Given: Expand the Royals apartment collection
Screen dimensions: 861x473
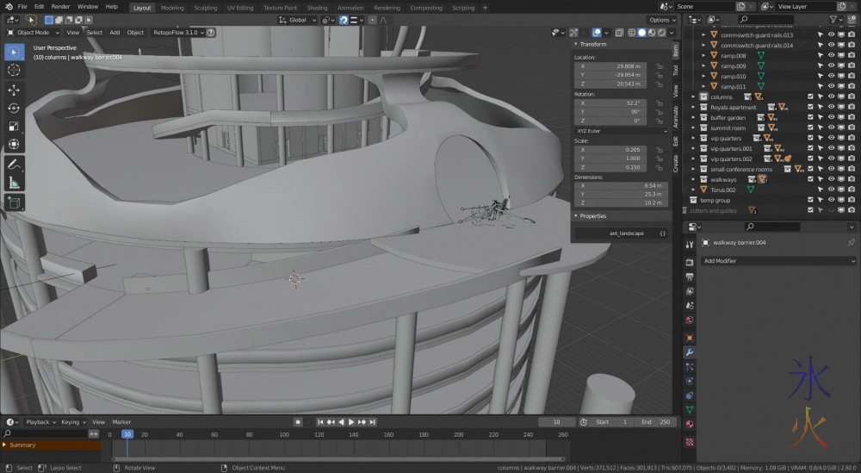Looking at the screenshot, I should click(x=694, y=107).
